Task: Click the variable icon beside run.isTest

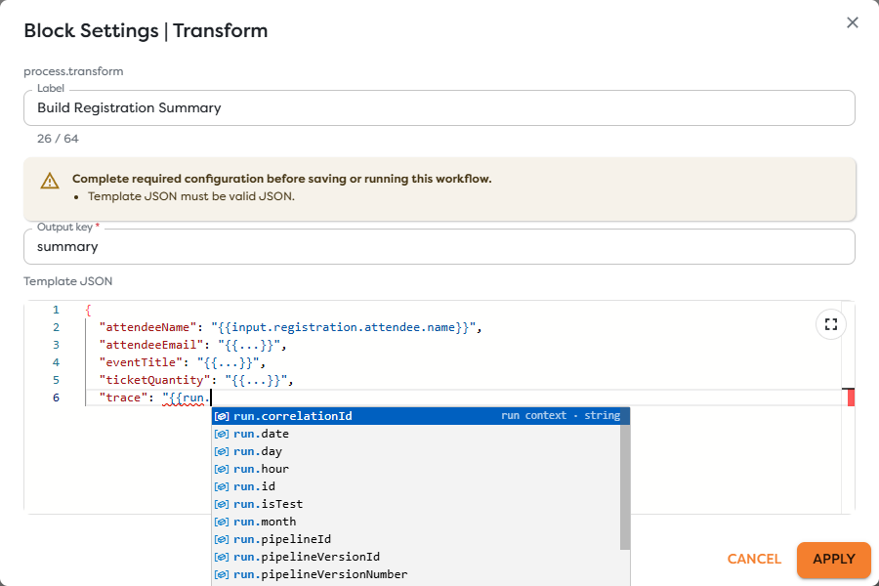Action: [x=222, y=504]
